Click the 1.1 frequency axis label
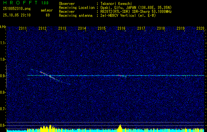The width and height of the screenshot is (207, 132). coord(3,43)
